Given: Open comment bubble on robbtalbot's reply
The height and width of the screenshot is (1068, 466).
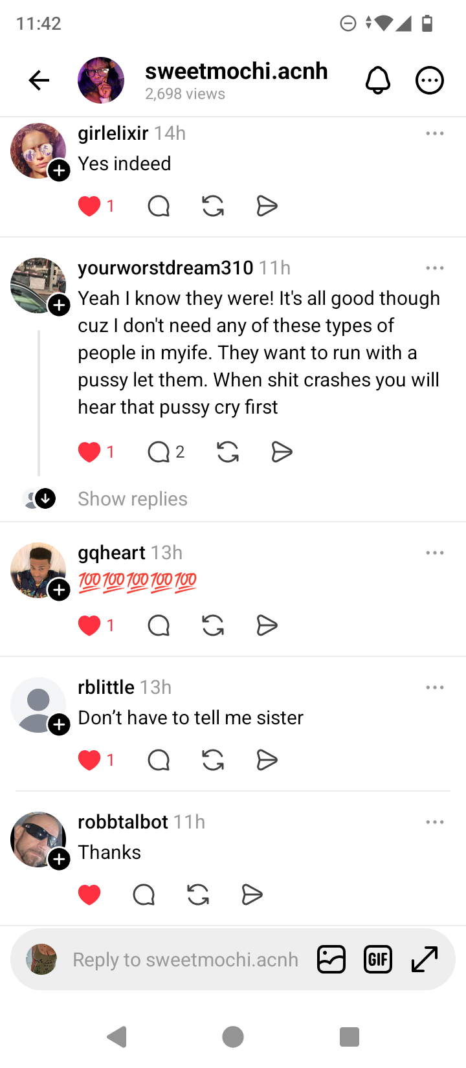Looking at the screenshot, I should point(144,895).
